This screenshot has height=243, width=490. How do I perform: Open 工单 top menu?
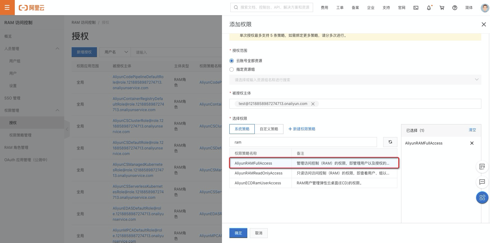tap(340, 8)
